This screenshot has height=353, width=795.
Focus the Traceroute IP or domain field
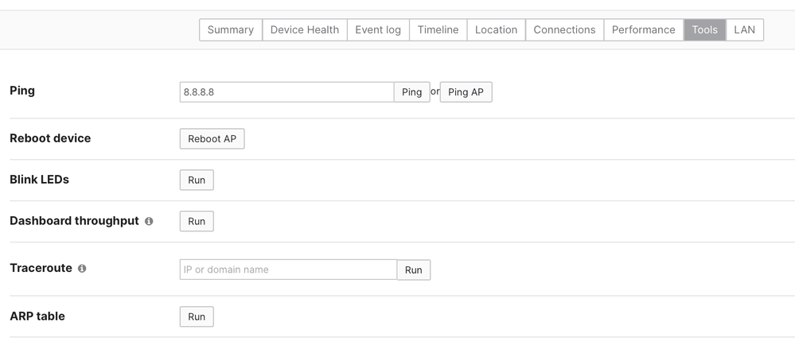pos(288,270)
